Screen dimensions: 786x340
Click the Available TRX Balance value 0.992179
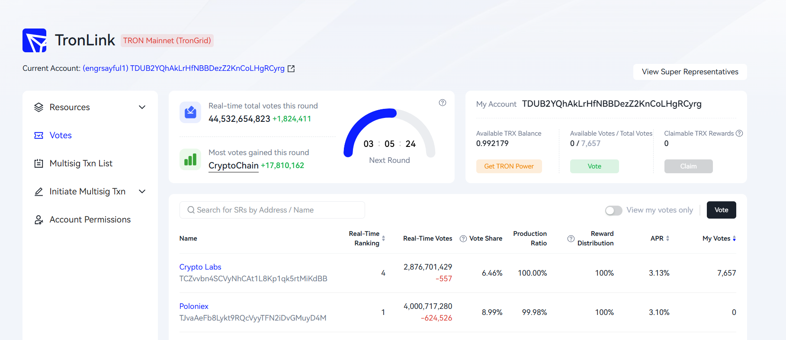pos(492,143)
